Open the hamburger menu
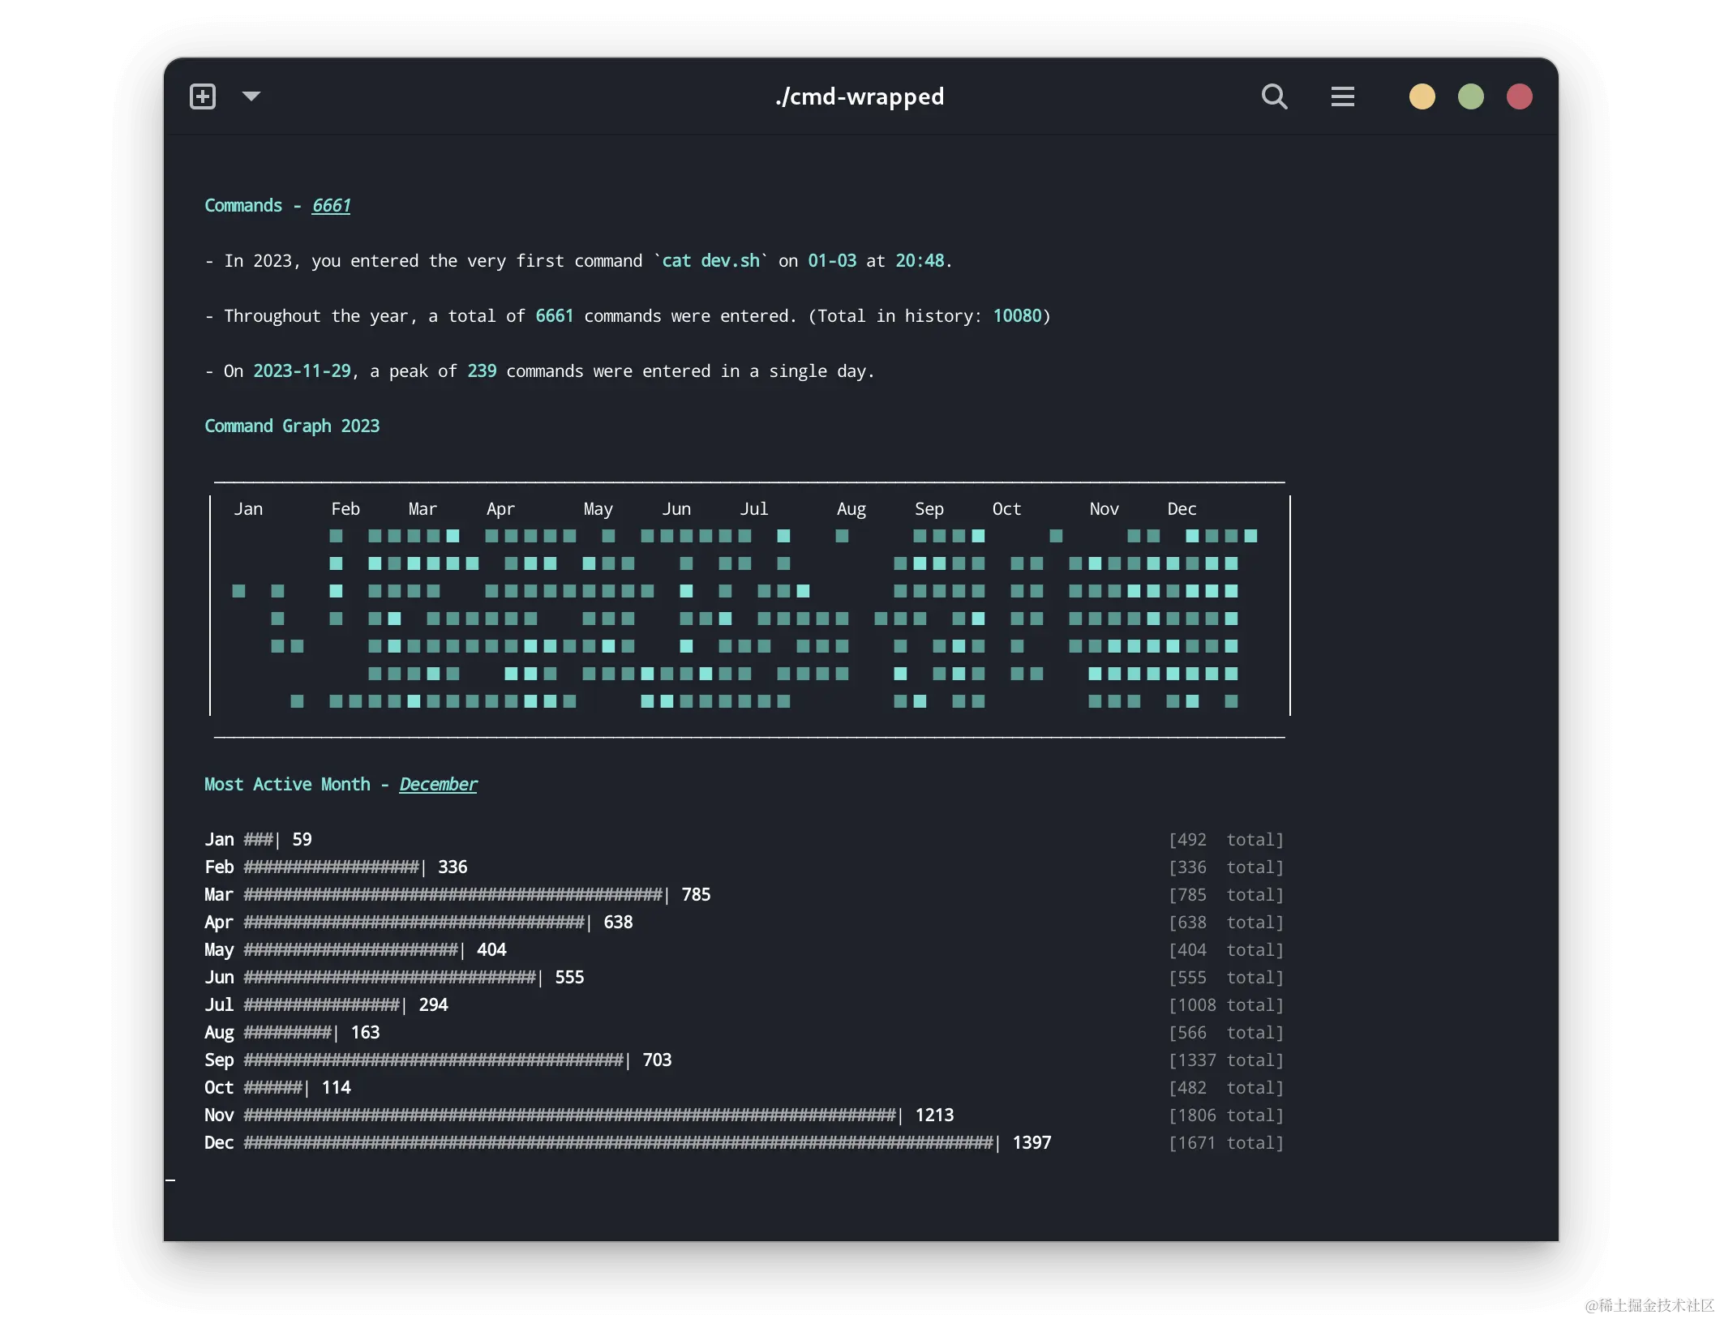 point(1342,96)
